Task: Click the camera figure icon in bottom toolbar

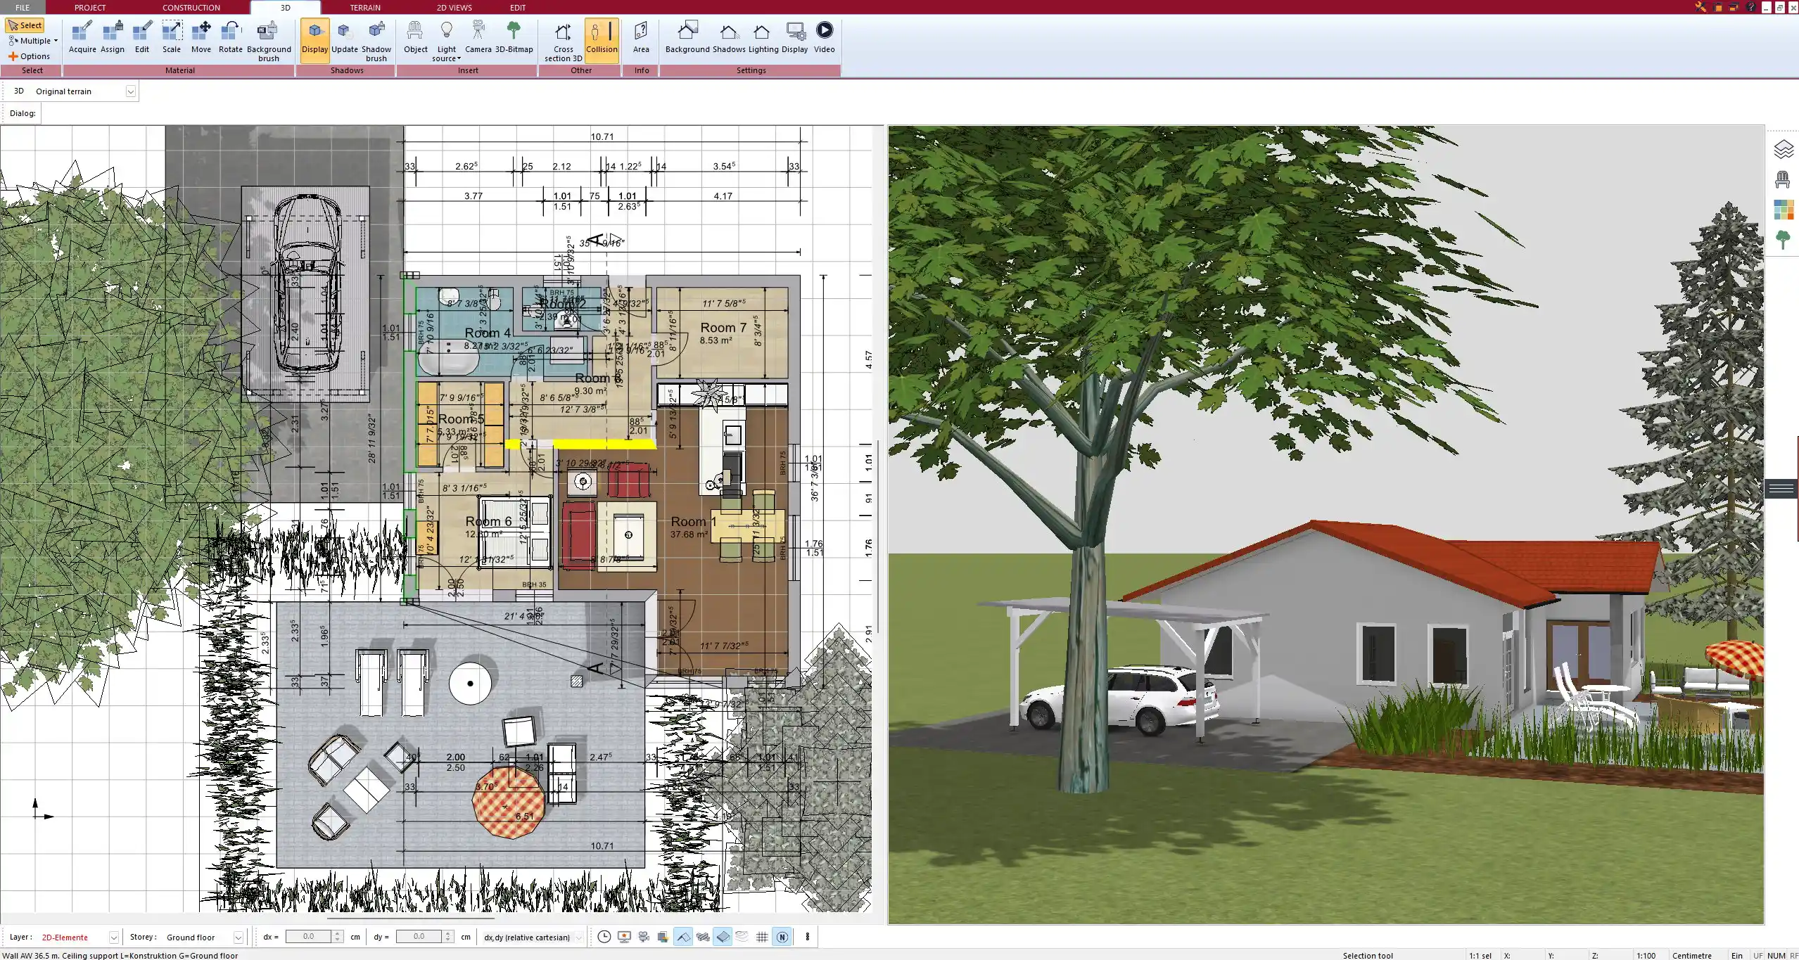Action: pos(644,937)
